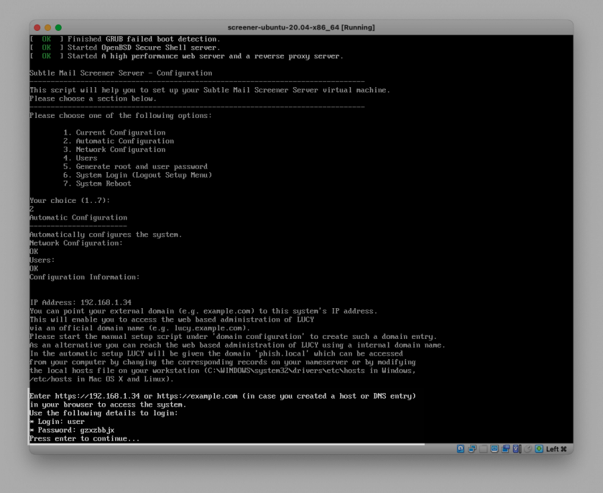Click the 'Password: gzxzbbjx' line in terminal
The image size is (603, 493).
pyautogui.click(x=72, y=430)
